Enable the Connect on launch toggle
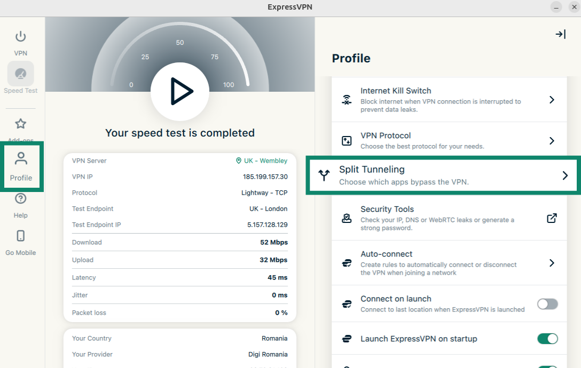This screenshot has height=368, width=581. [x=547, y=304]
